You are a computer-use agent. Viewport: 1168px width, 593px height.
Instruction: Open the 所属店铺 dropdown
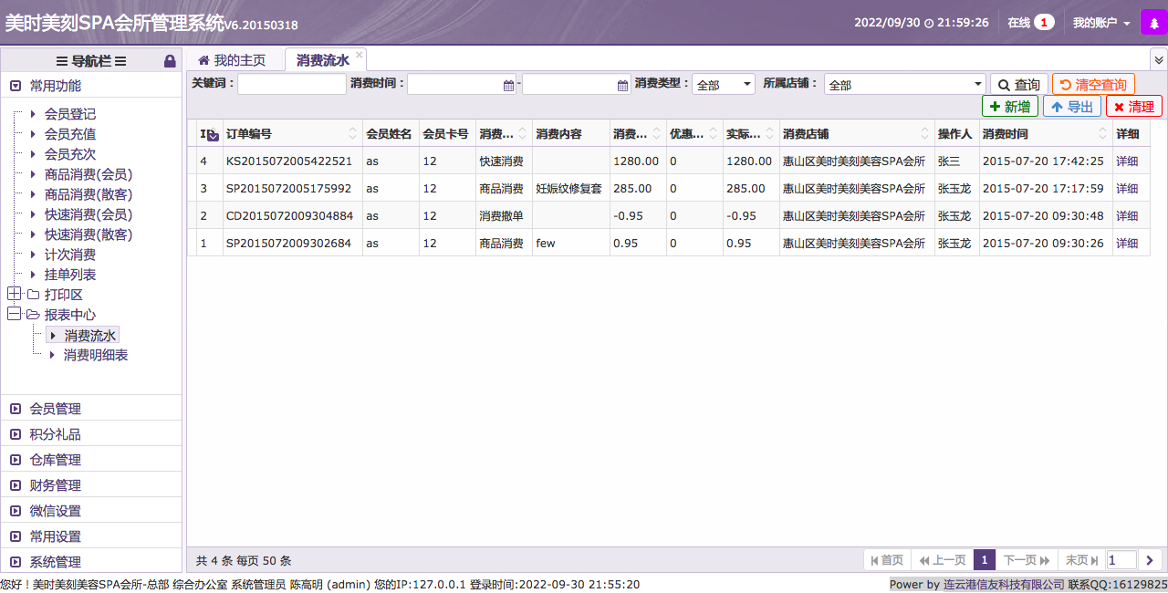click(x=904, y=85)
